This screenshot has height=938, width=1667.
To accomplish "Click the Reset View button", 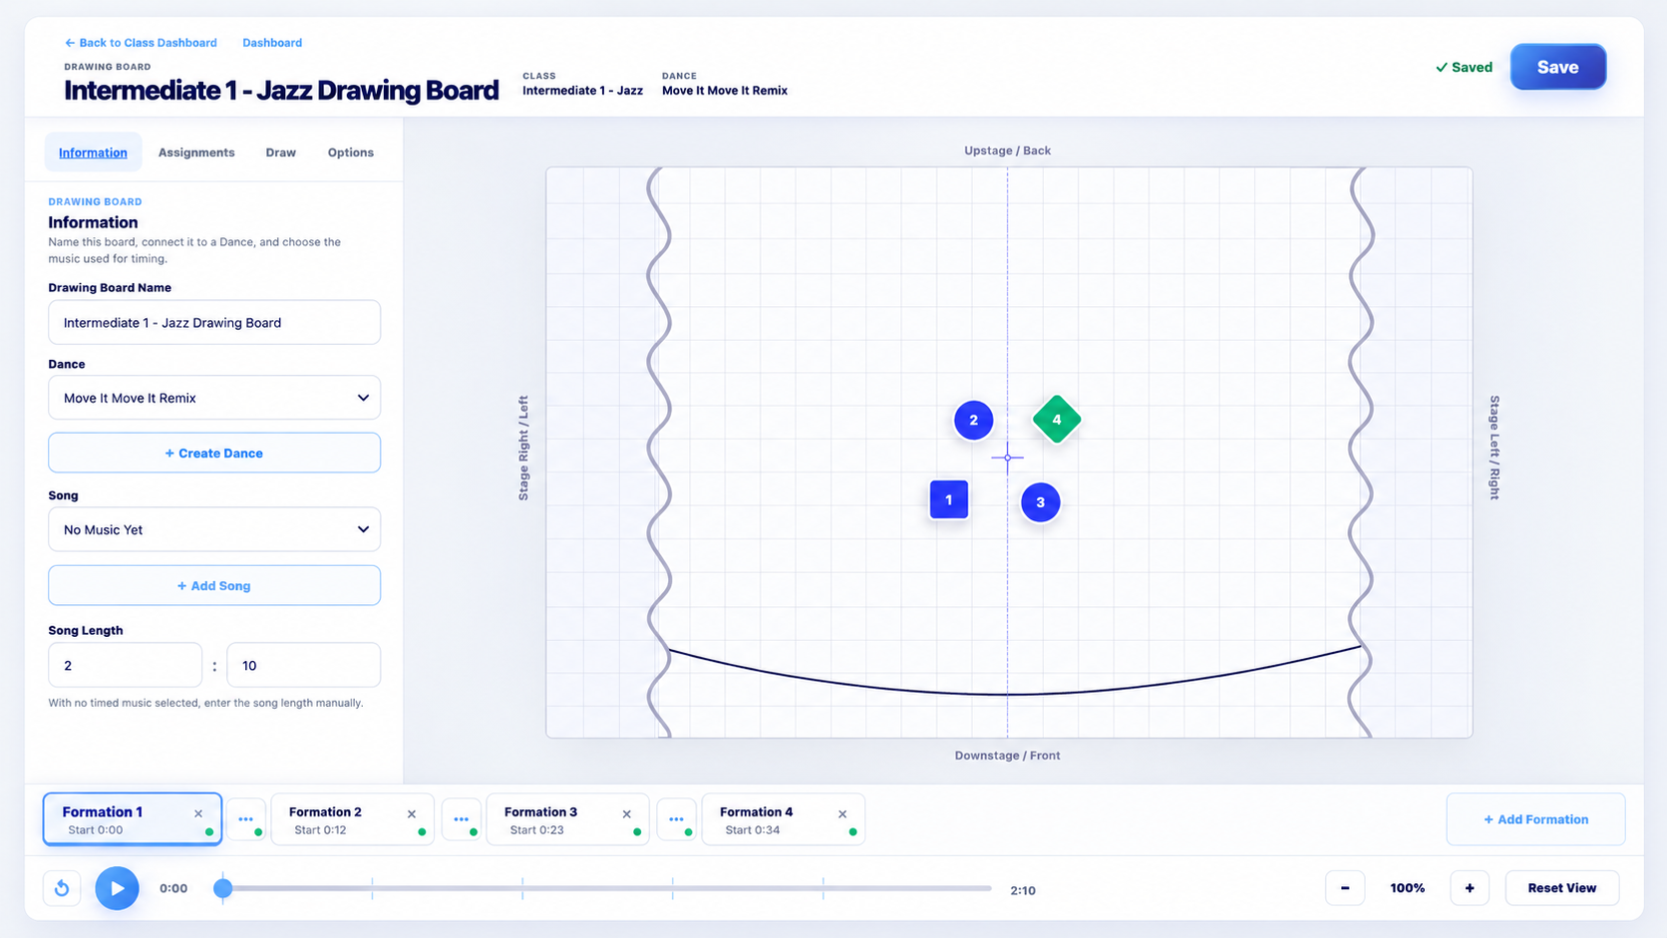I will click(x=1561, y=888).
